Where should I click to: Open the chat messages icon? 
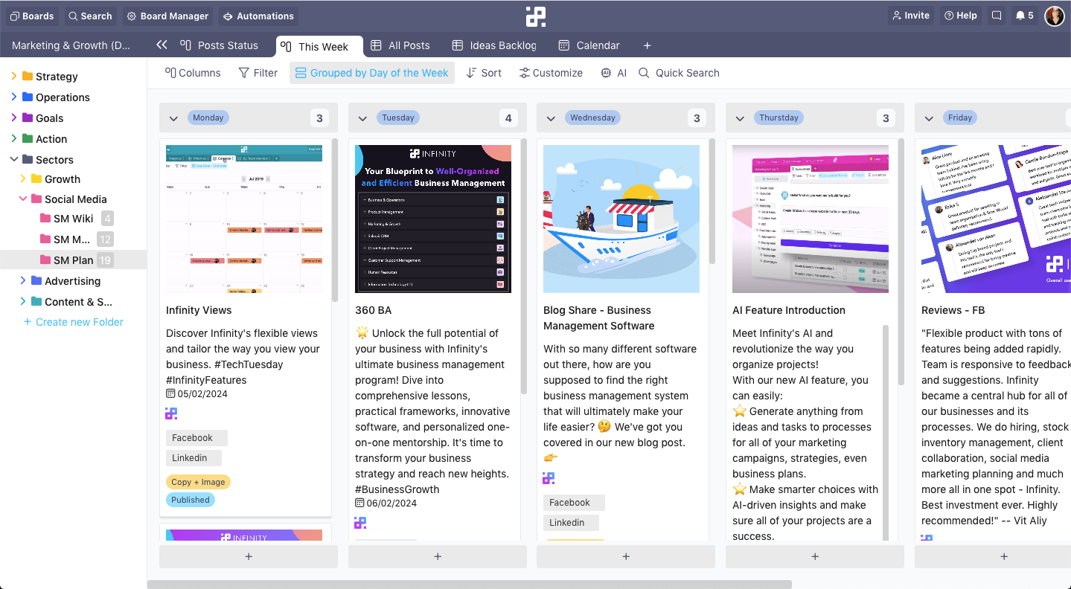click(997, 16)
